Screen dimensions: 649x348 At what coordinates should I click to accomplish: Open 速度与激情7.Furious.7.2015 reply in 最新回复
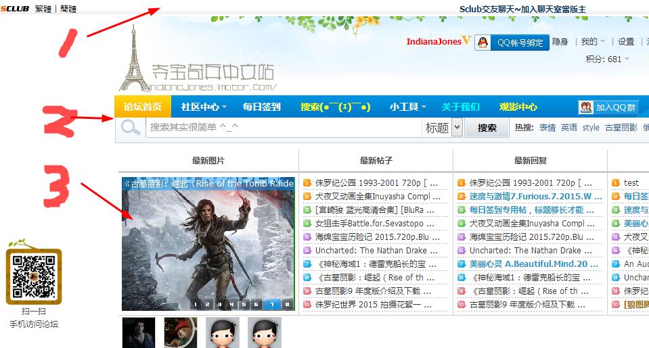(535, 197)
